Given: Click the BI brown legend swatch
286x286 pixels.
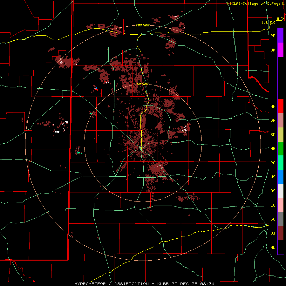Looking at the screenshot, I should point(281,233).
